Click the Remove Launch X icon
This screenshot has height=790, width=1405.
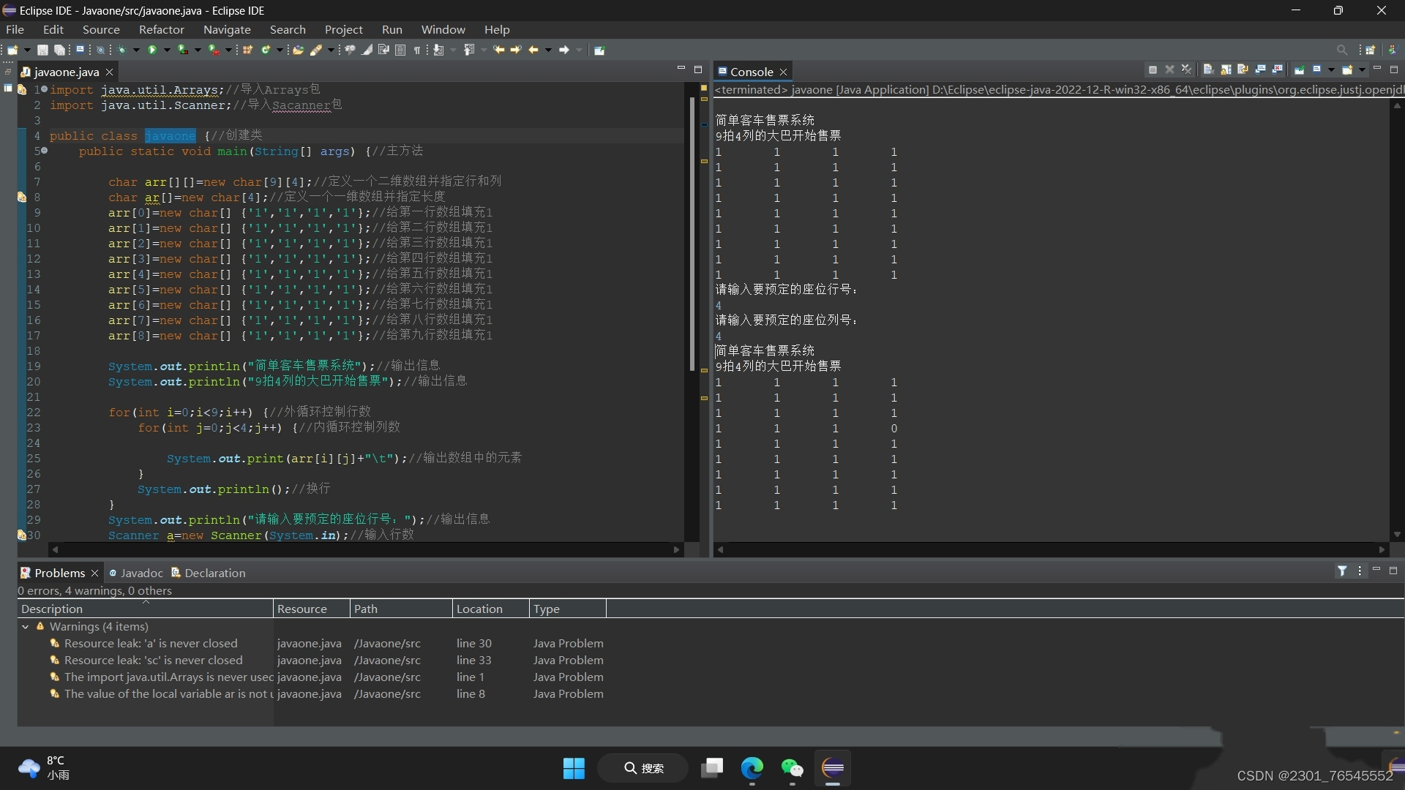tap(1169, 69)
